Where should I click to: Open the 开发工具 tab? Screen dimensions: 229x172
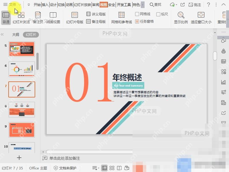coord(124,5)
